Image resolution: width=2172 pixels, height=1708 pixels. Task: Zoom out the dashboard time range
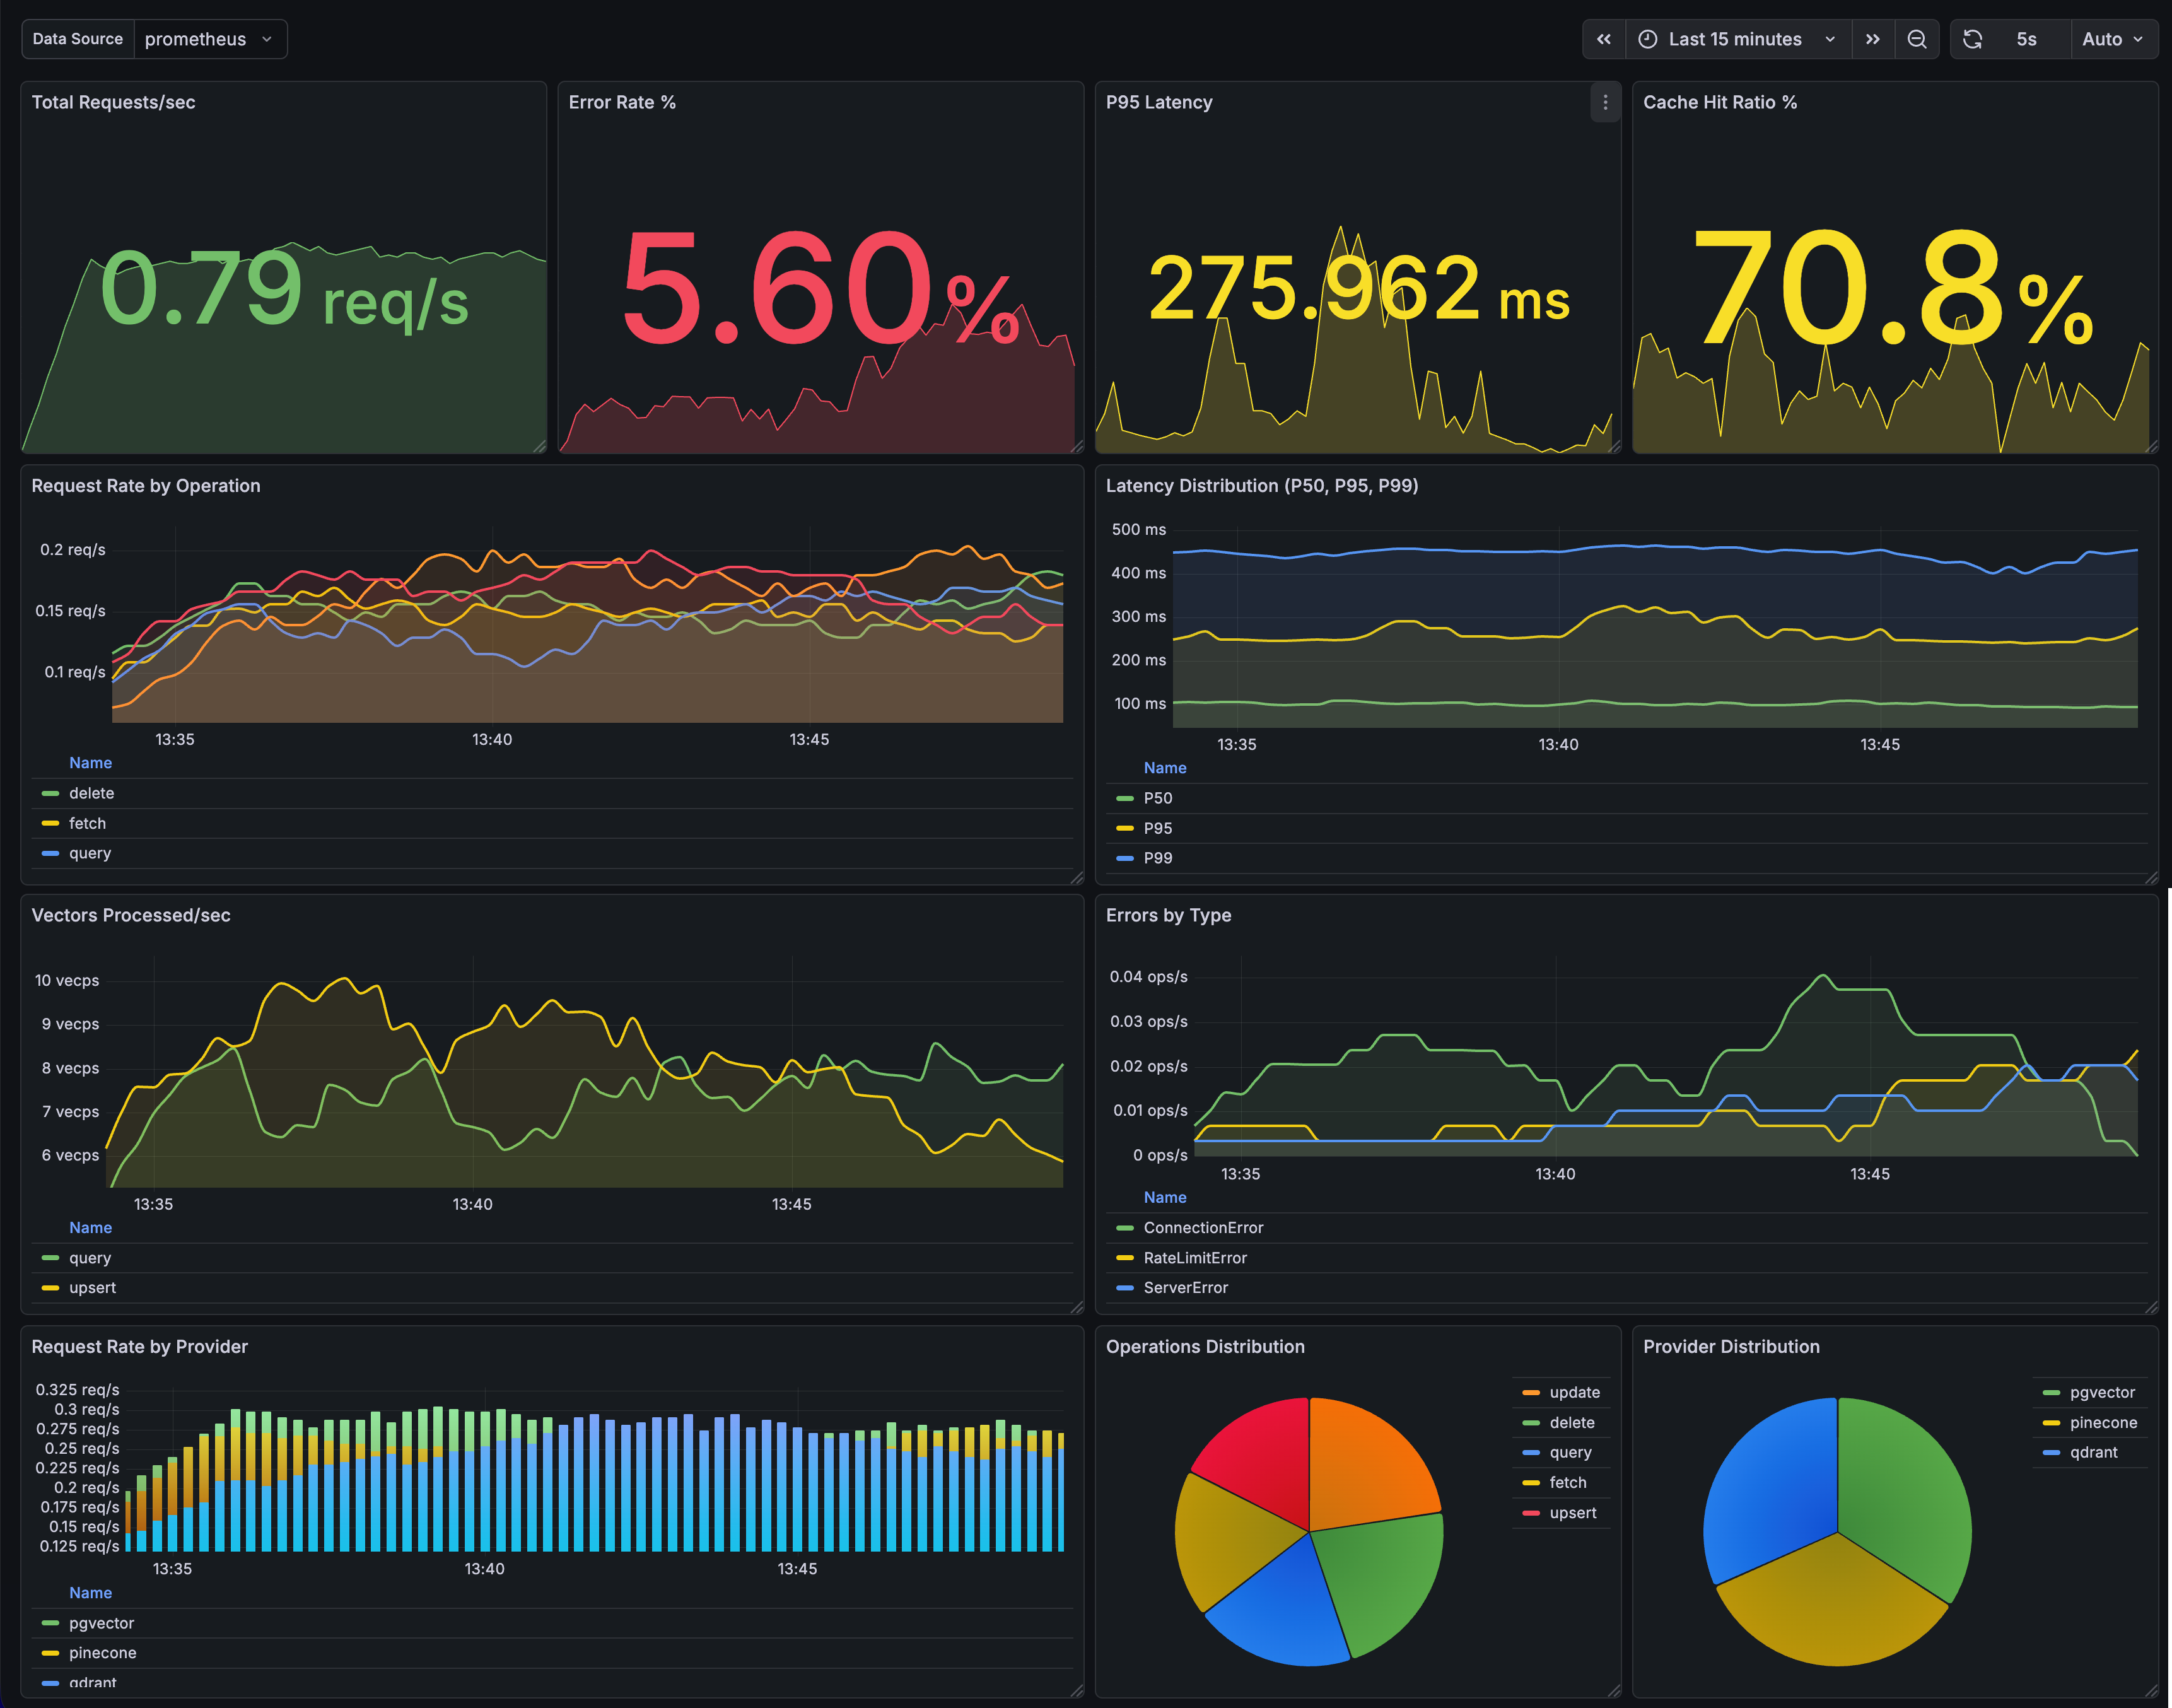pos(1917,39)
